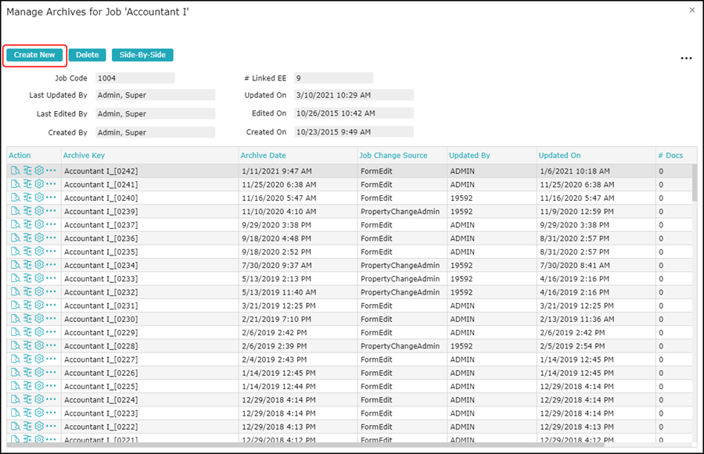The image size is (704, 454).
Task: Click the Job Code field
Action: click(135, 78)
